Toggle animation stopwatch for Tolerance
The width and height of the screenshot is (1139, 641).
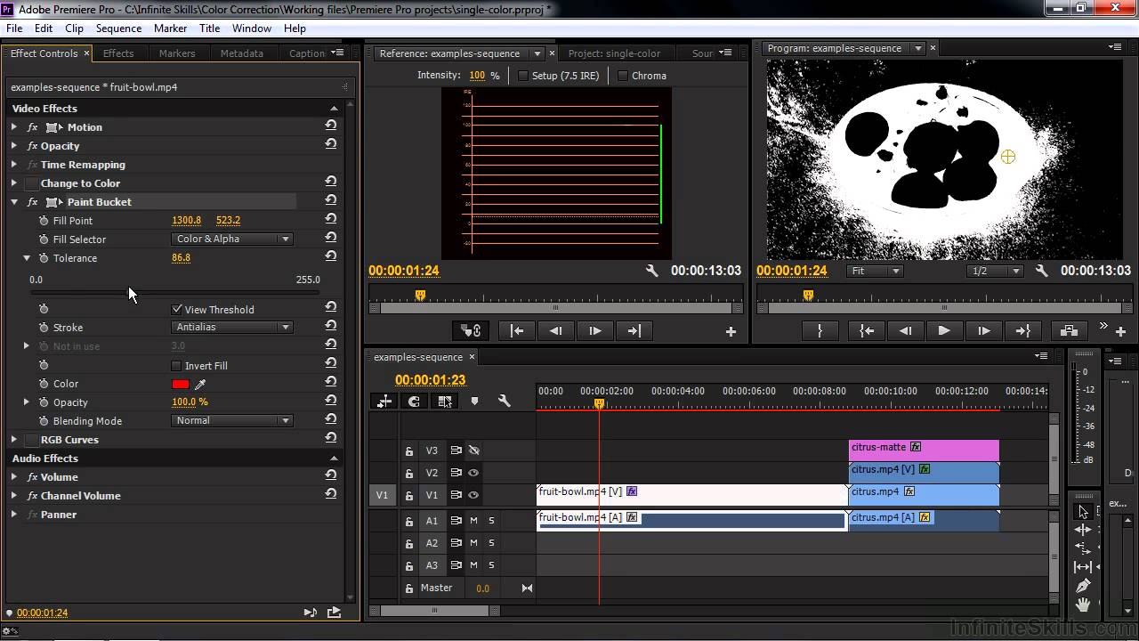44,258
